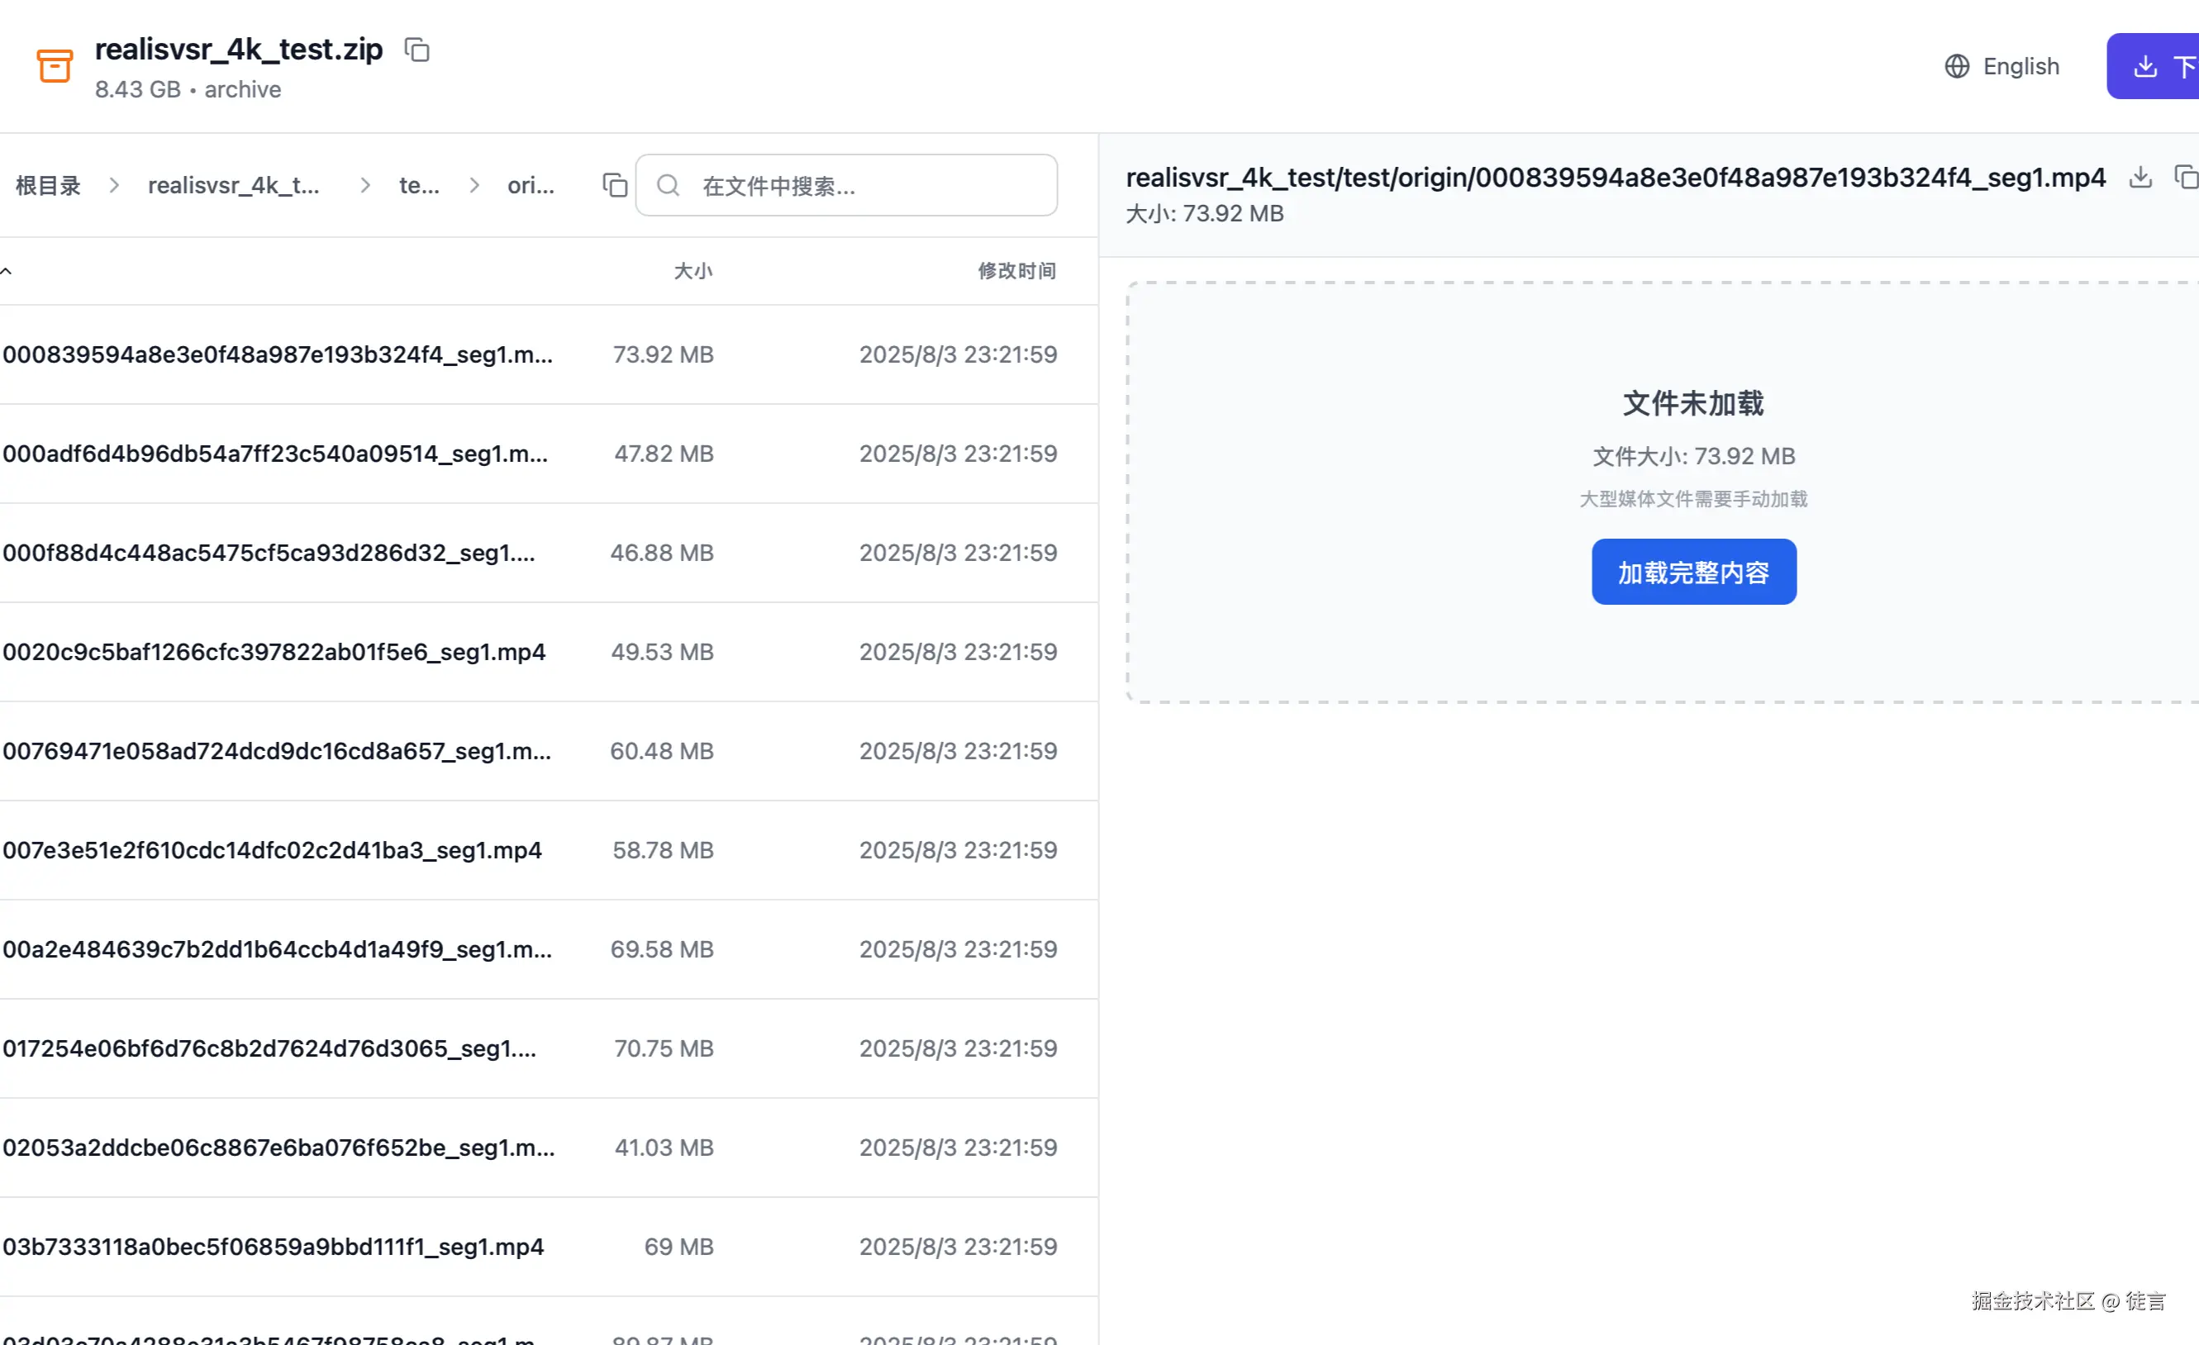
Task: Go to 根目录 in breadcrumb
Action: (48, 186)
